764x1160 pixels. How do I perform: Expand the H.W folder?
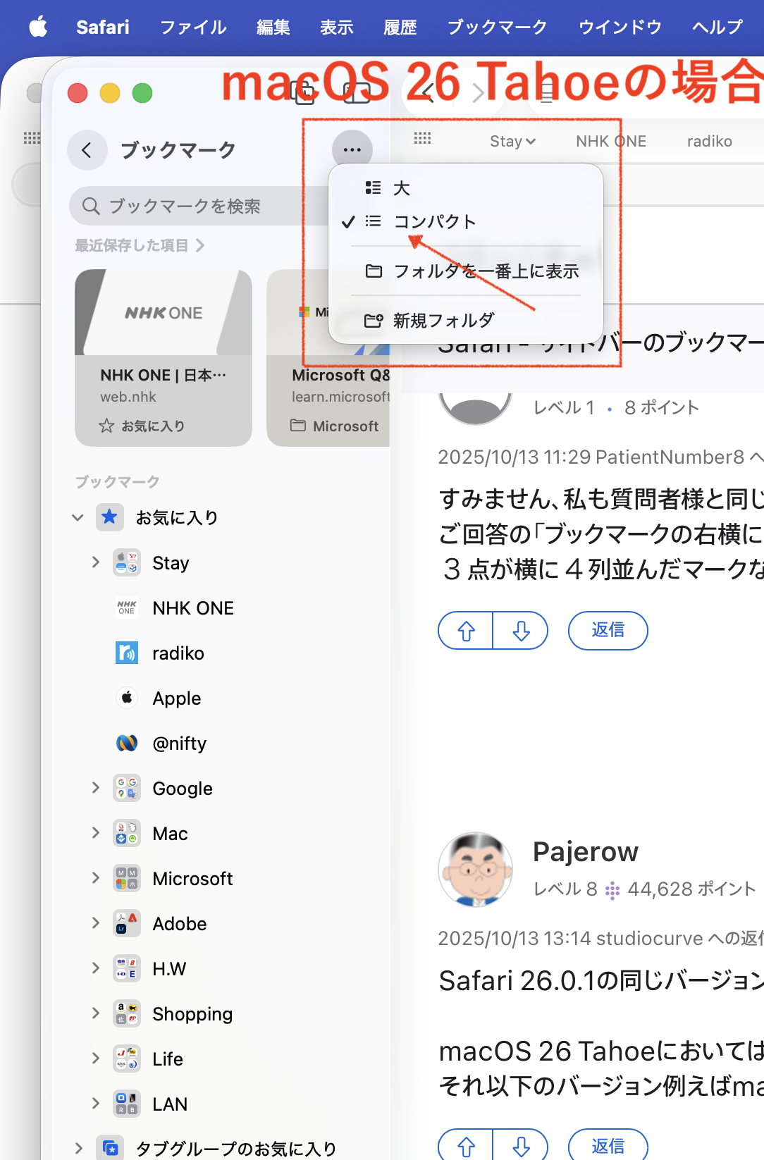click(96, 968)
